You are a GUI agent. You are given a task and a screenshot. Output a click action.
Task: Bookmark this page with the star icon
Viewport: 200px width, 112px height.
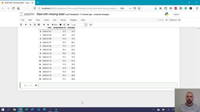pos(139,8)
